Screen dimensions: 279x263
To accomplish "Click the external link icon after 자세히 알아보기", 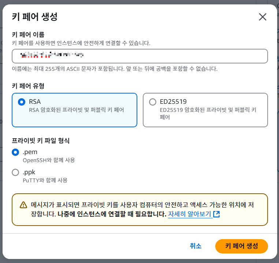I will coord(216,214).
